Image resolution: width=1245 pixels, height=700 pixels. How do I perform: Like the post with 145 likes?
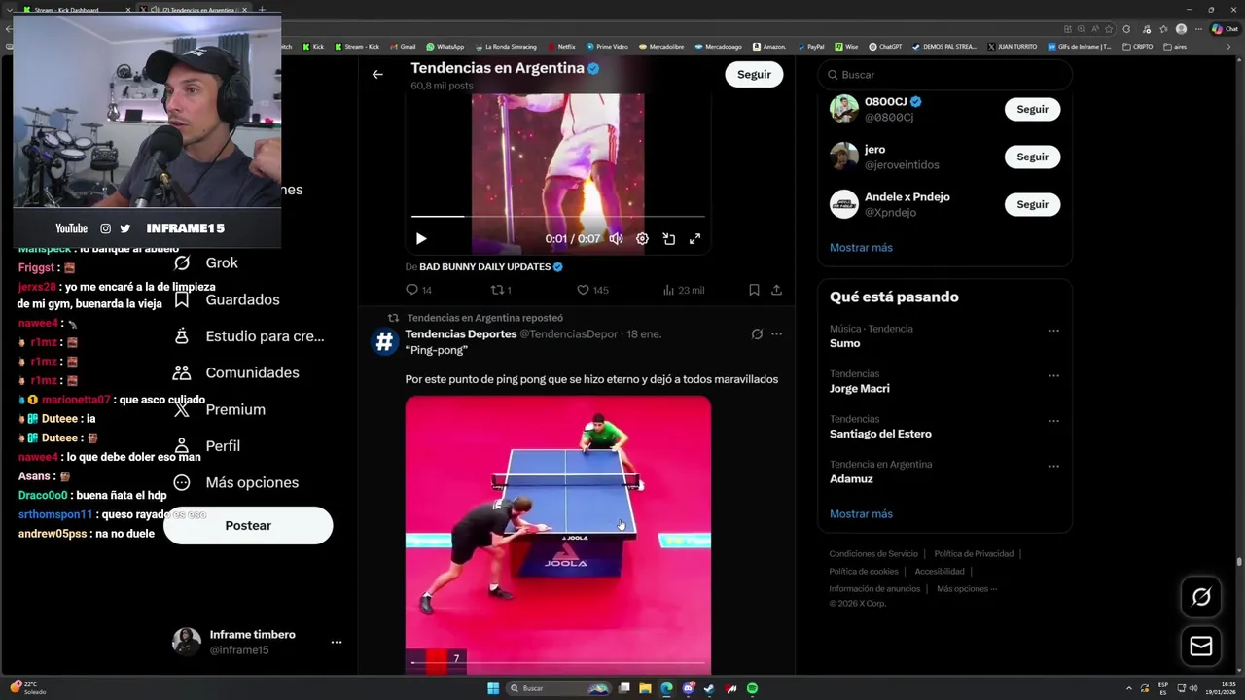coord(592,290)
